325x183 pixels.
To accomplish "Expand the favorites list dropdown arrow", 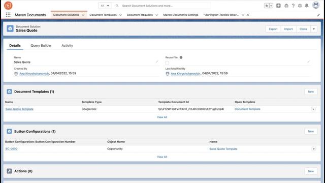I will [271, 6].
